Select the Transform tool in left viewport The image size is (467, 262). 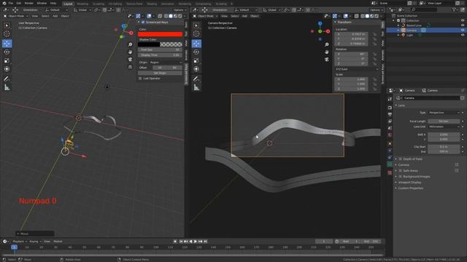click(7, 69)
